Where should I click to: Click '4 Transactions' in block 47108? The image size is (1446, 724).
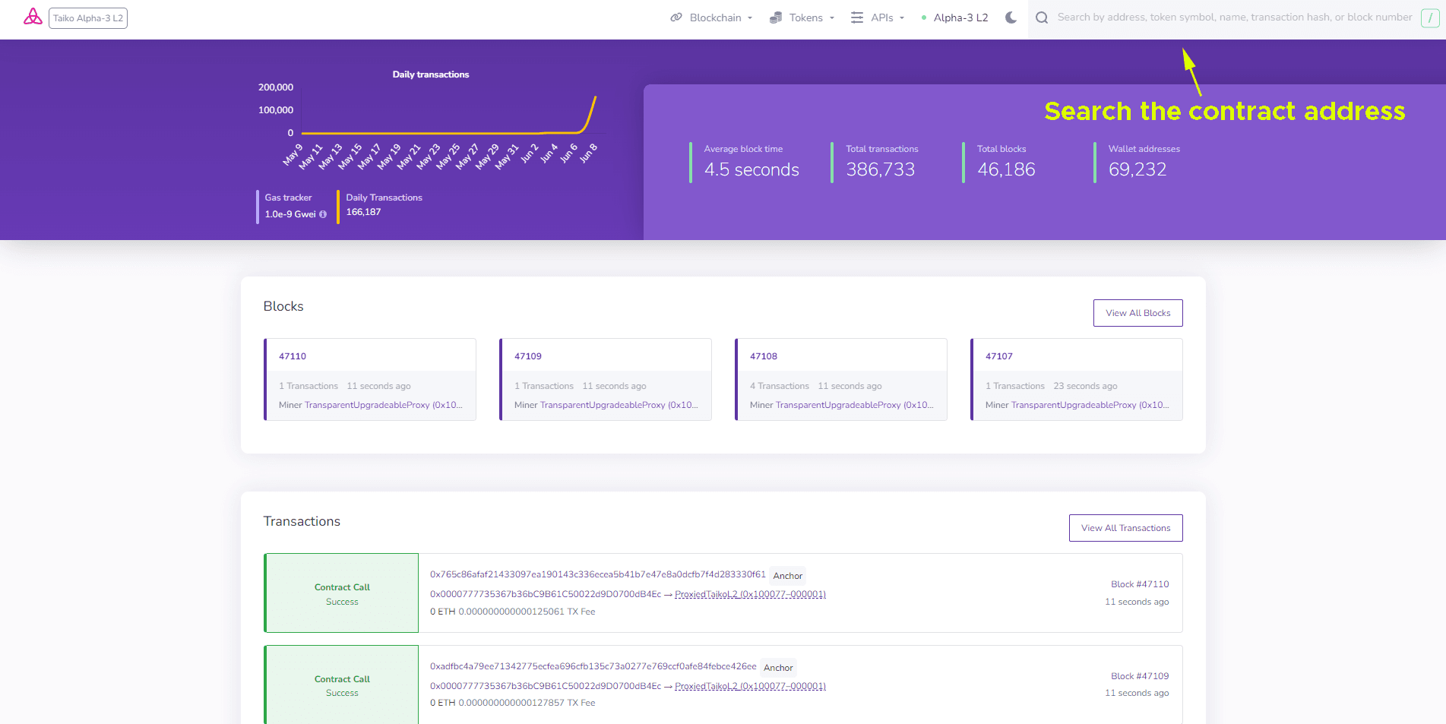pyautogui.click(x=780, y=386)
